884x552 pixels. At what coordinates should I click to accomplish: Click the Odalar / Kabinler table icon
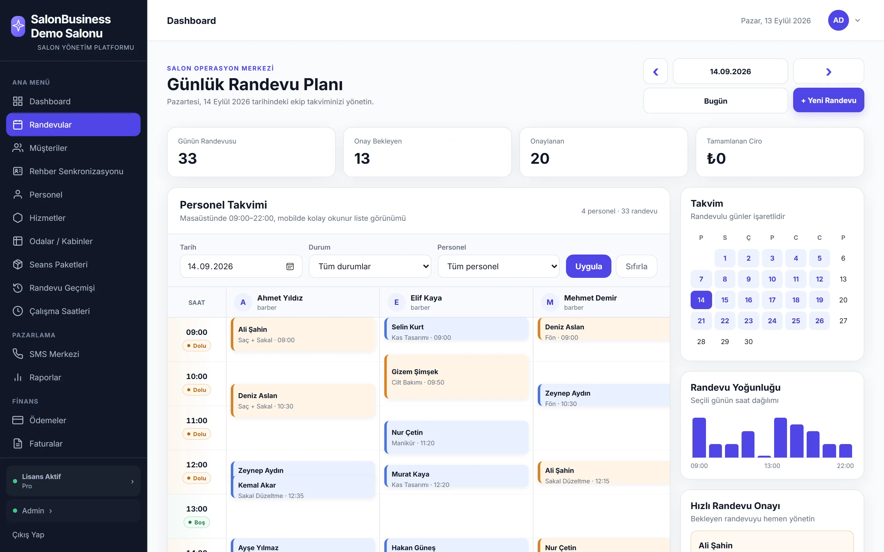[17, 241]
